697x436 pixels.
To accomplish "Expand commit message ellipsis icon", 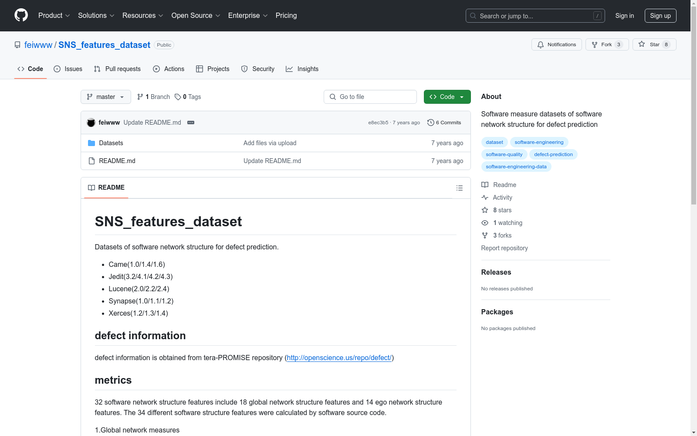I will pyautogui.click(x=191, y=123).
